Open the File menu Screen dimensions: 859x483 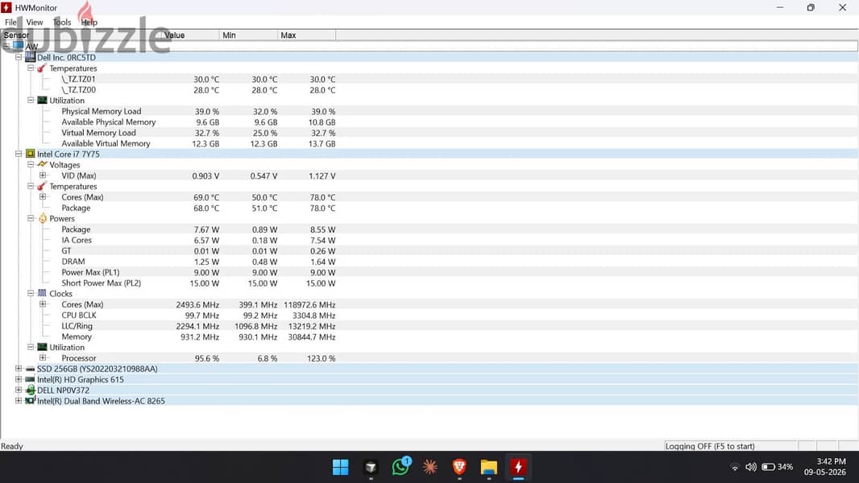coord(10,23)
